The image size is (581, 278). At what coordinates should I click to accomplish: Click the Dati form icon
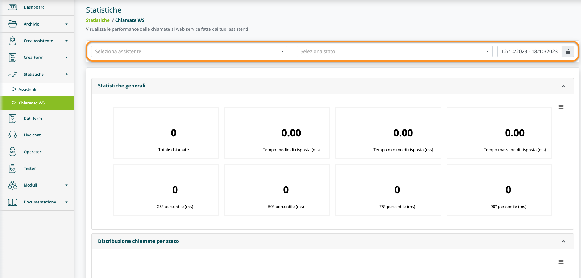coord(13,118)
